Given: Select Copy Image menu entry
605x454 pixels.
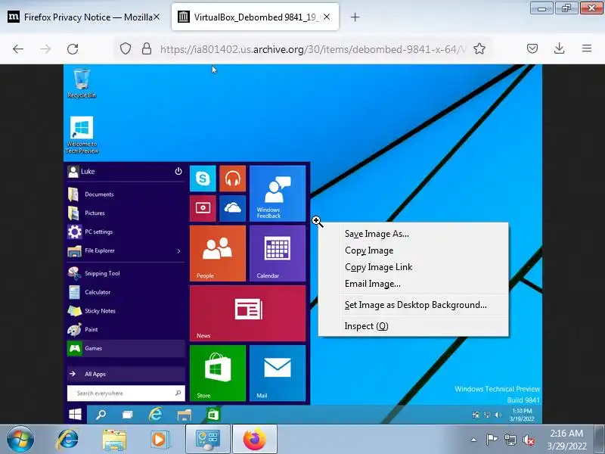Looking at the screenshot, I should coord(413,250).
